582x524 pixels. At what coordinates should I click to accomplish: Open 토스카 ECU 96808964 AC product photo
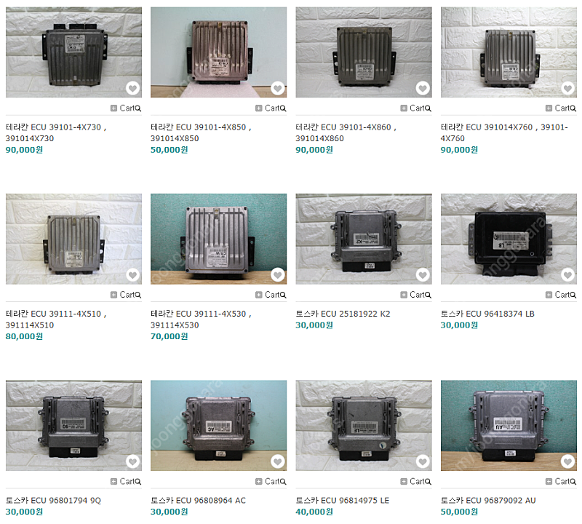(x=219, y=426)
